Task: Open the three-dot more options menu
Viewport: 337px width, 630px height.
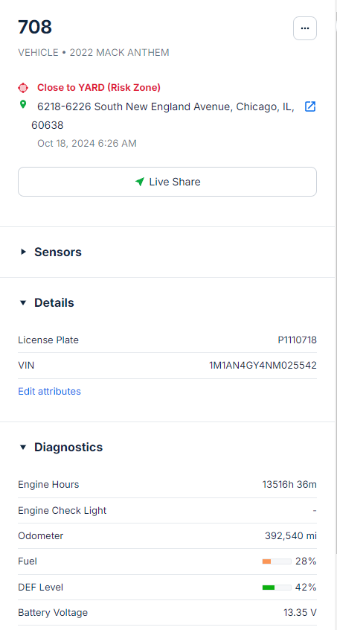Action: [305, 28]
